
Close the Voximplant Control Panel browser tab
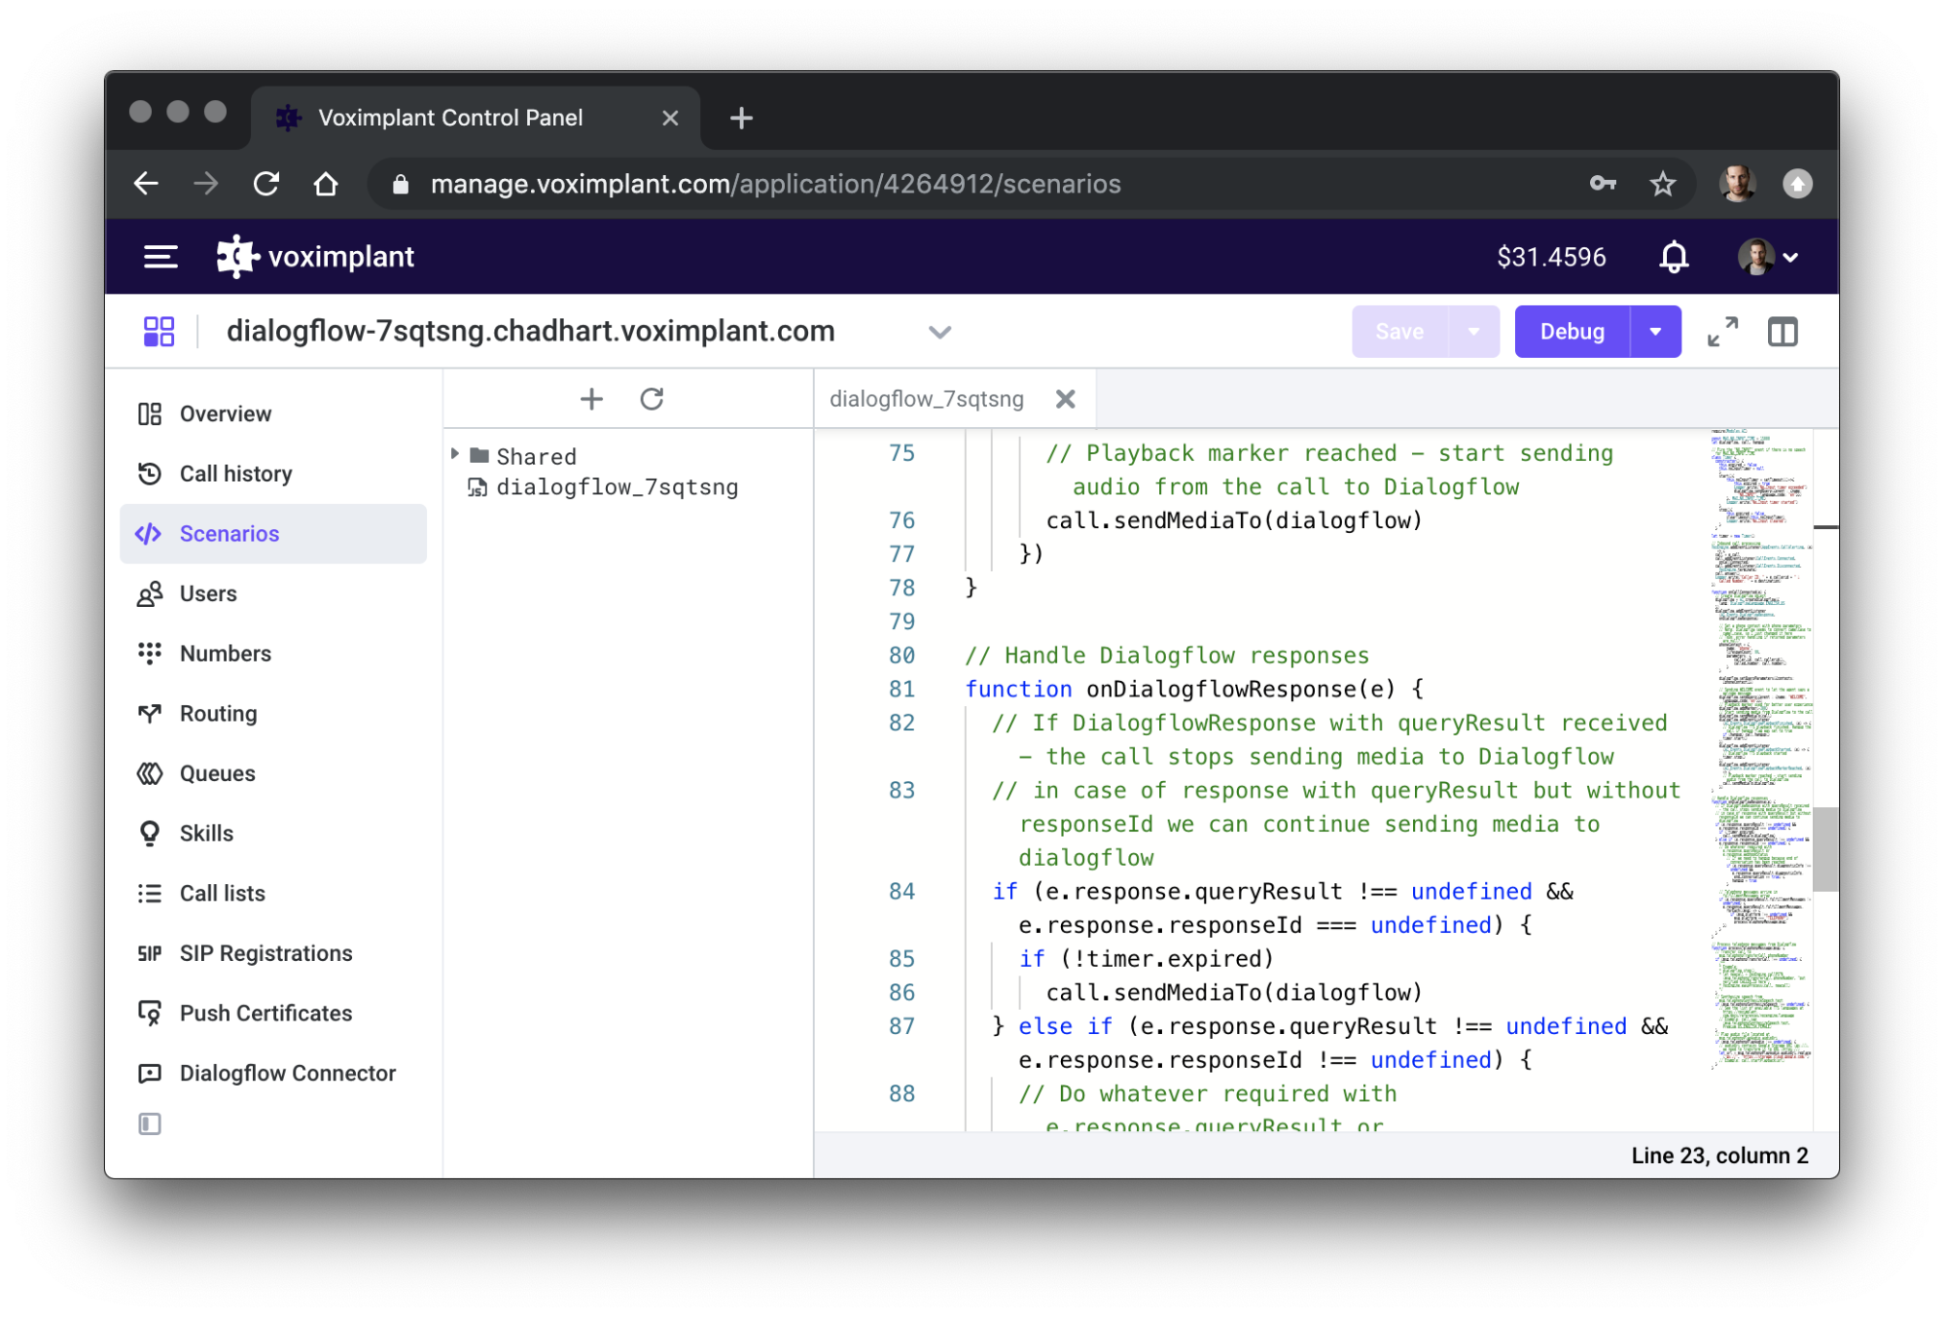click(670, 118)
